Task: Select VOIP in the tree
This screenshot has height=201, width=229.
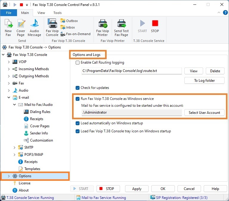Action: pos(23,62)
